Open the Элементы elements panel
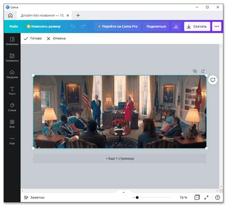 [12, 58]
